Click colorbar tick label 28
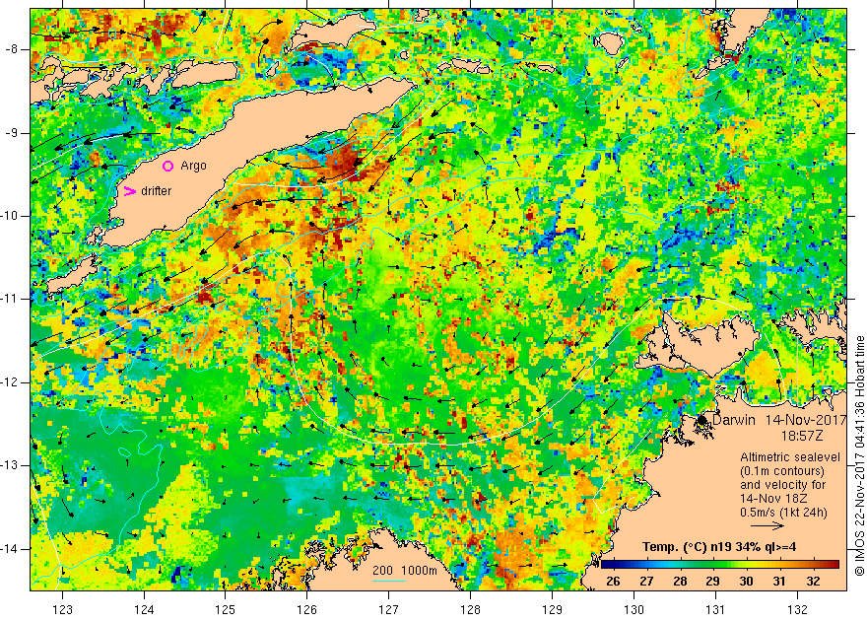The image size is (867, 621). point(680,582)
